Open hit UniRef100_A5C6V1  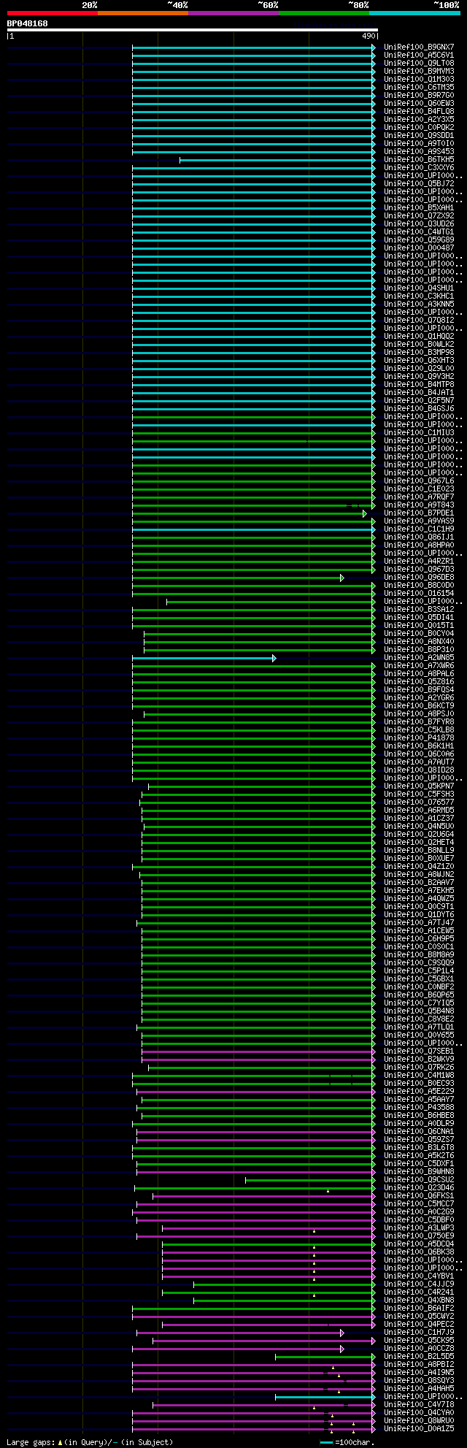tap(419, 55)
